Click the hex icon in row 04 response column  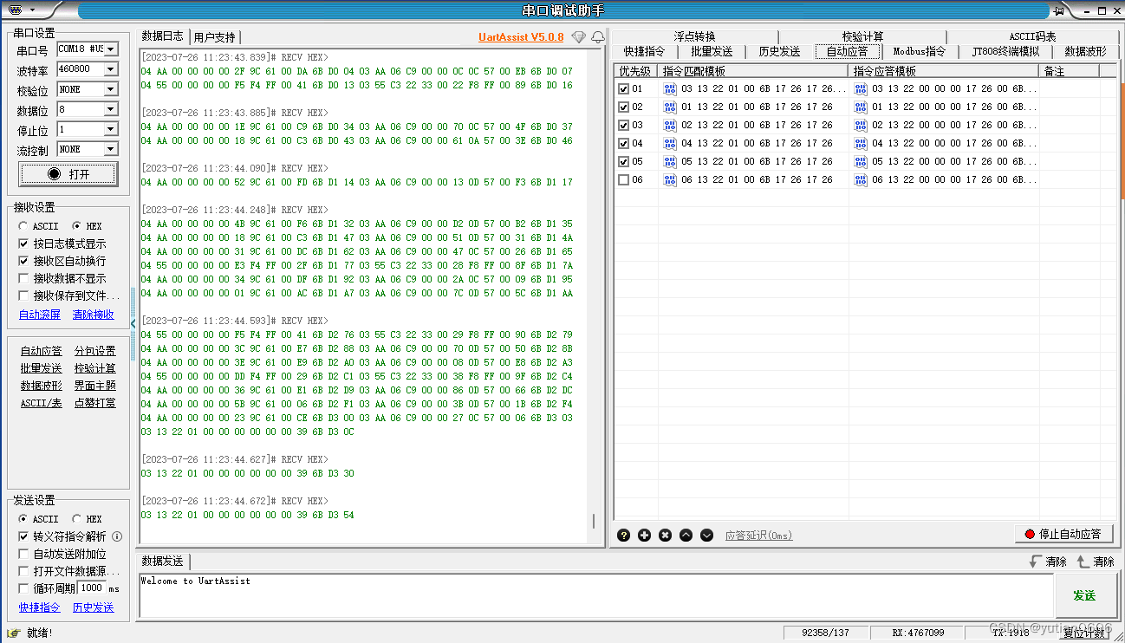861,143
